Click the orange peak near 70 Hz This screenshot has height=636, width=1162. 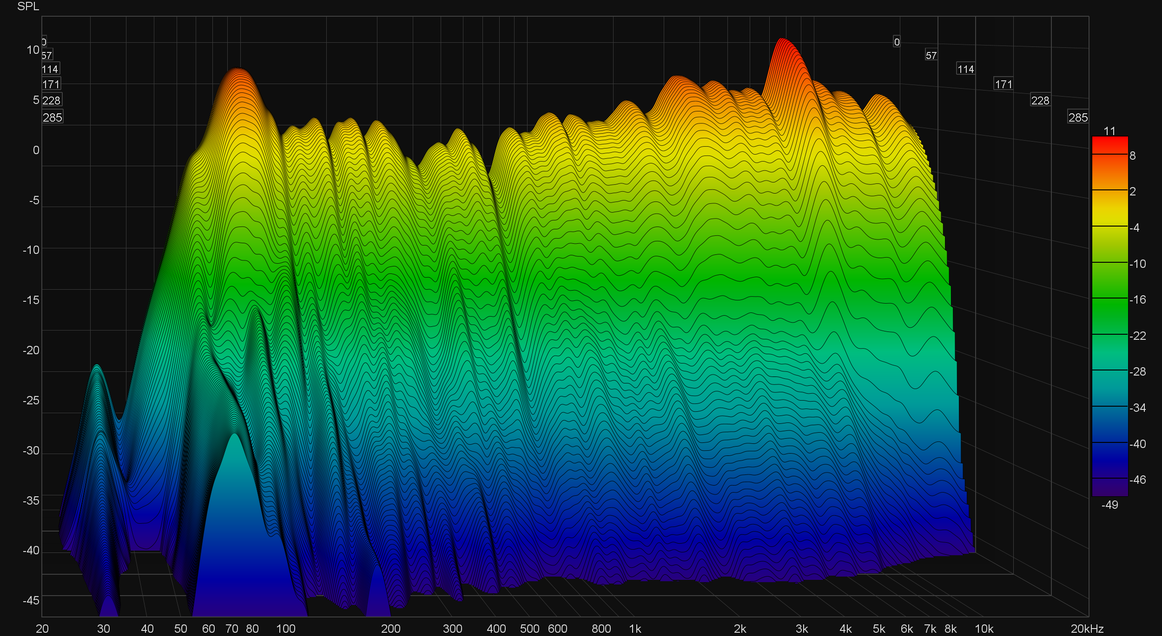(x=238, y=79)
